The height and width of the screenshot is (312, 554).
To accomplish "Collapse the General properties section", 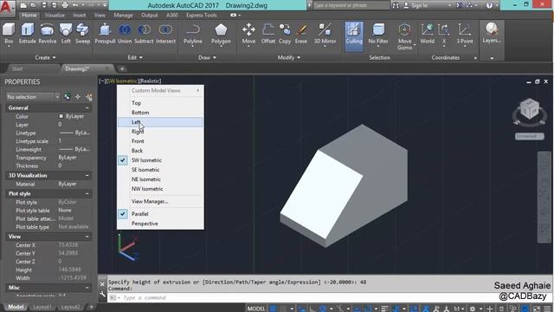I will 87,107.
